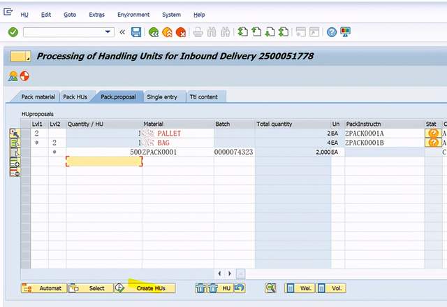Screen dimensions: 447x307
Task: Open Help via the question mark icon
Action: pos(332,32)
